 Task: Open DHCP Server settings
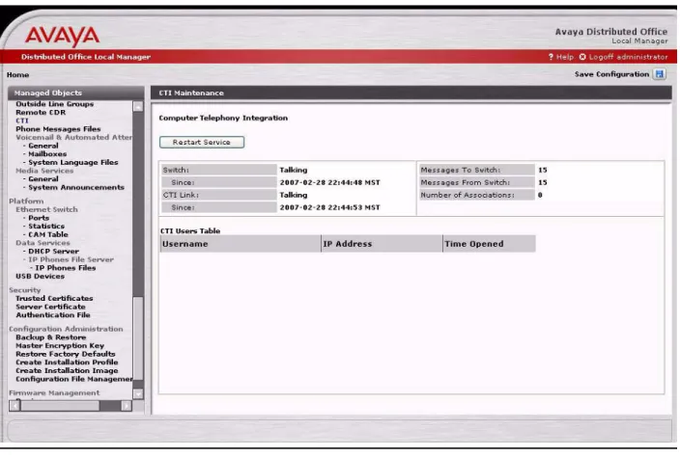pos(53,251)
